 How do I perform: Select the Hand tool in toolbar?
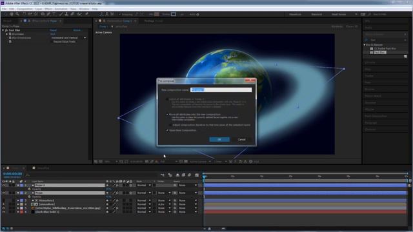(x=12, y=14)
